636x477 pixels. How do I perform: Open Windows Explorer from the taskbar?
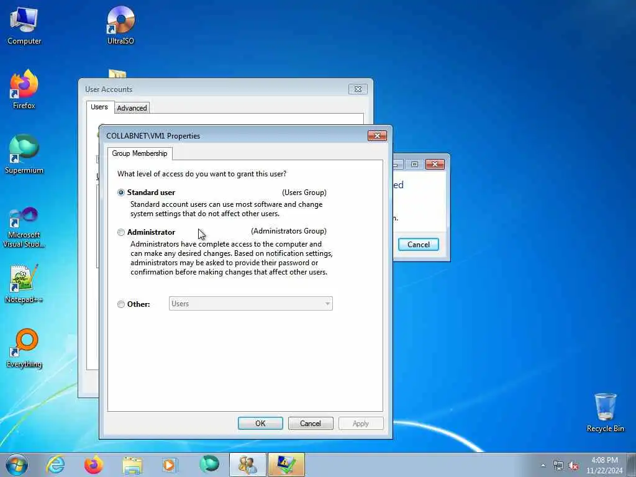tap(132, 465)
